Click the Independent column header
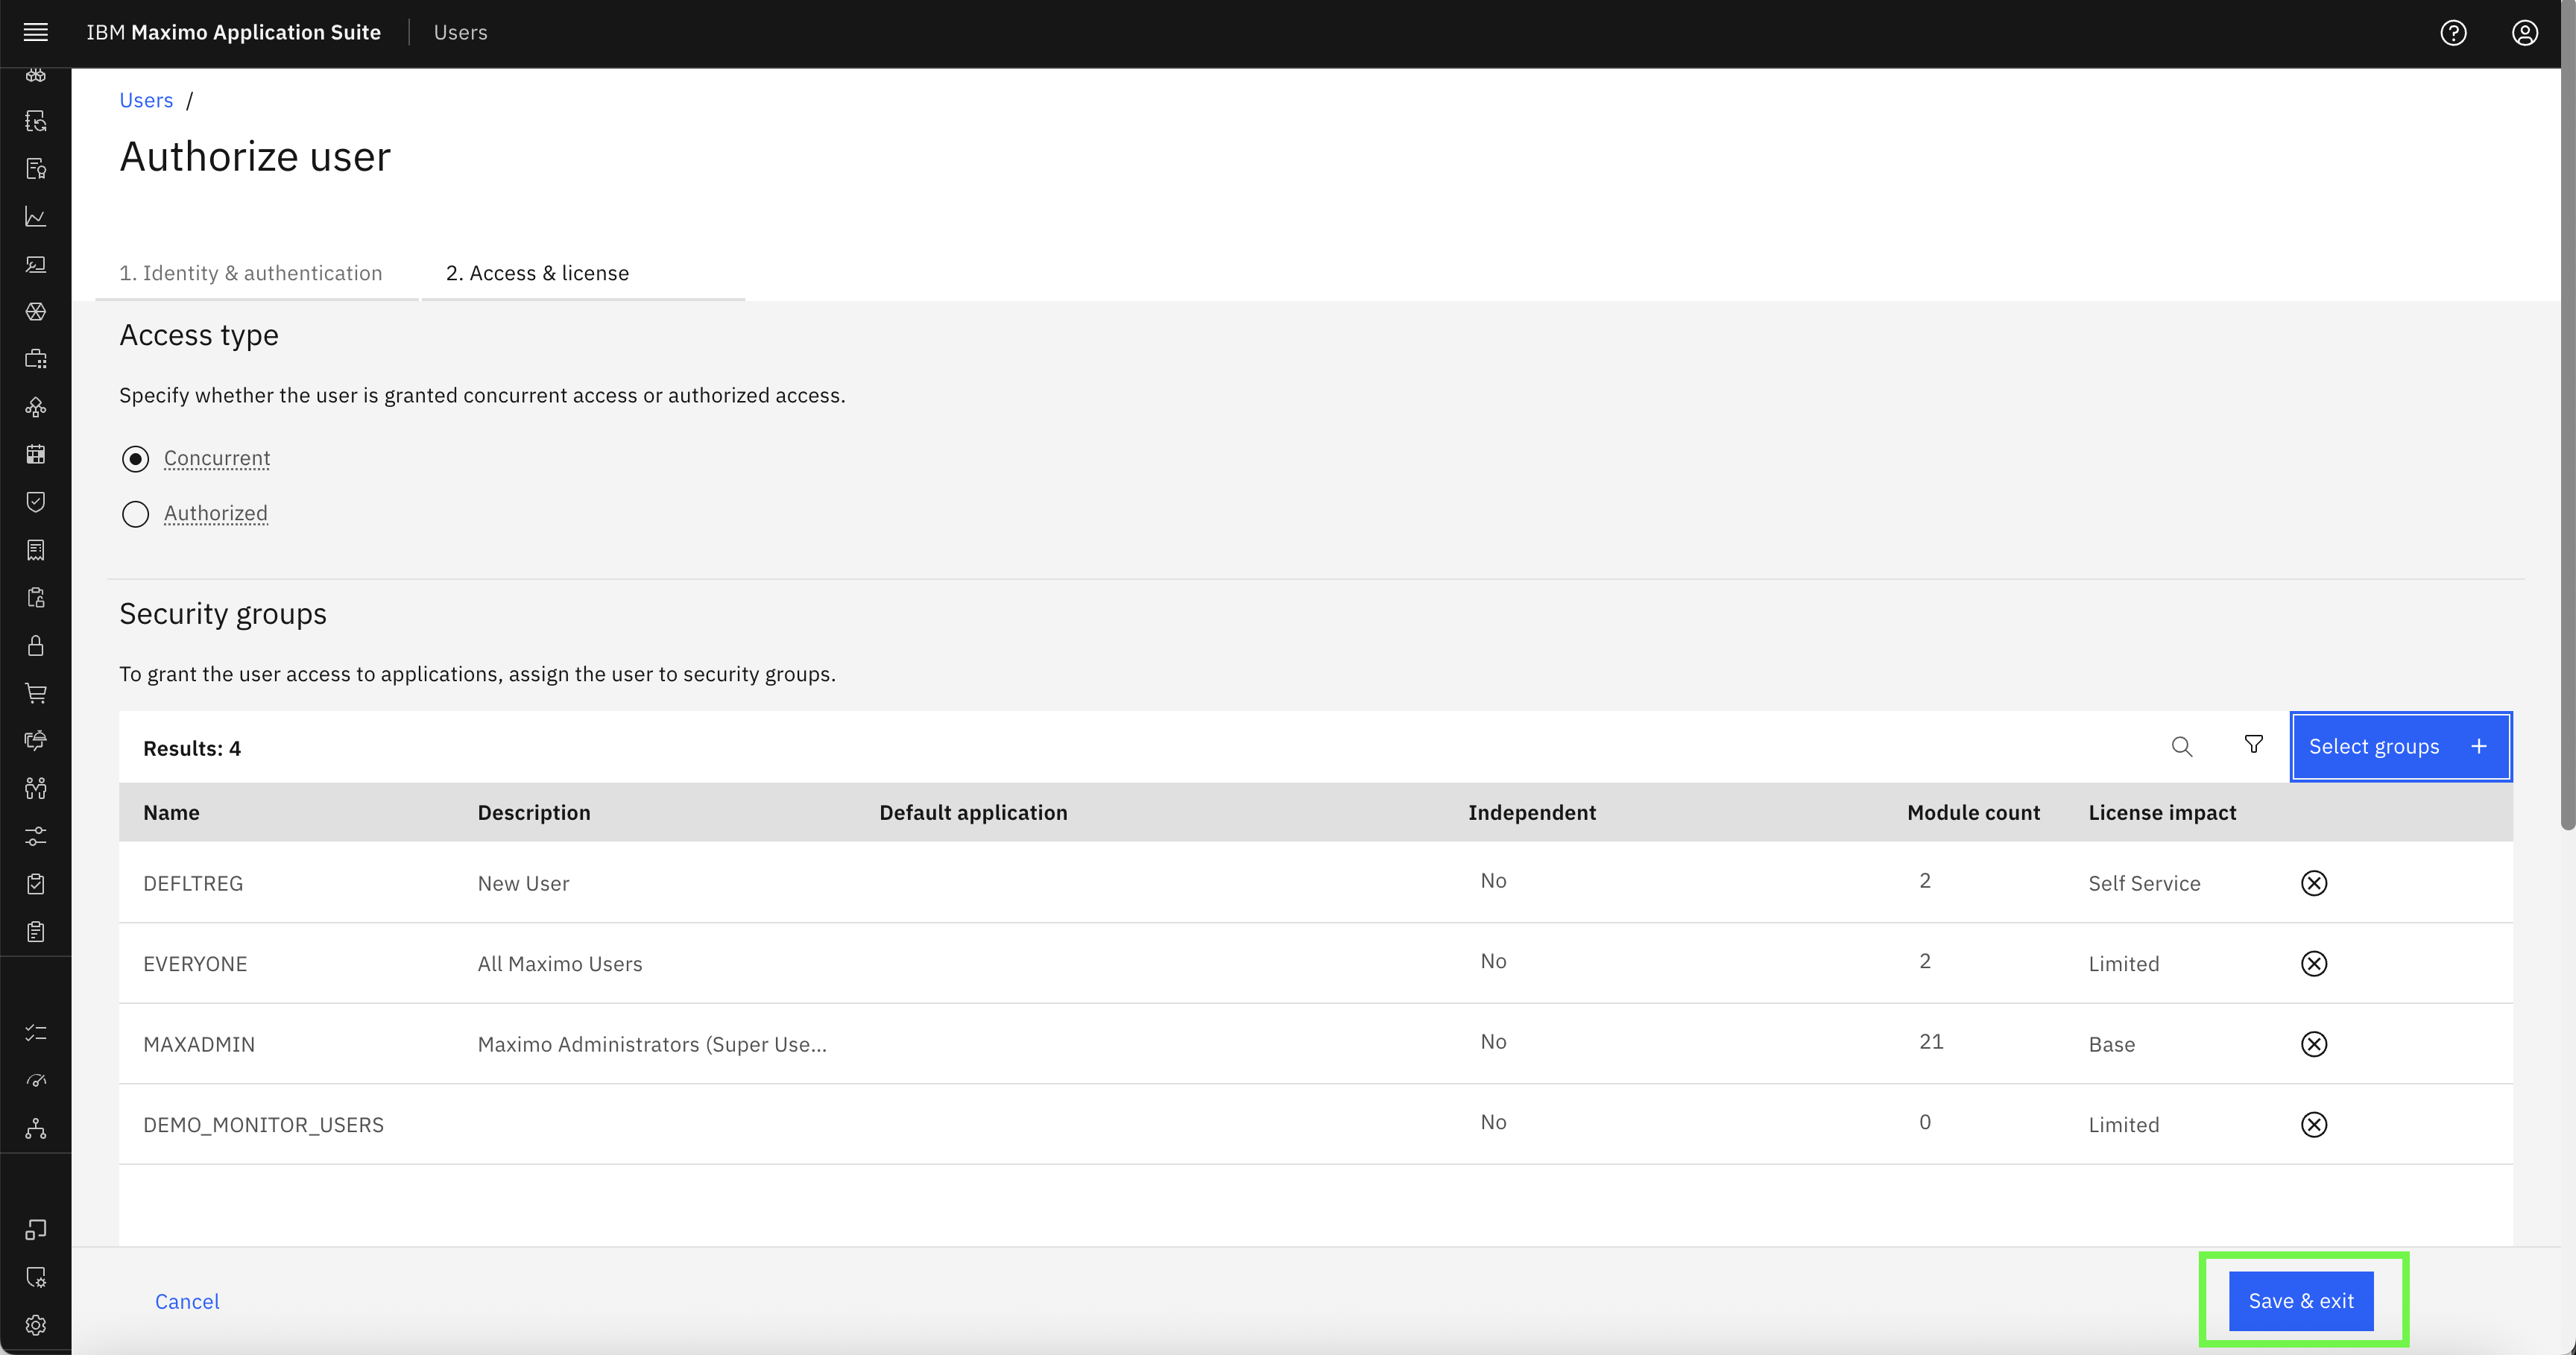Screen dimensions: 2576x1355 pyautogui.click(x=1532, y=812)
